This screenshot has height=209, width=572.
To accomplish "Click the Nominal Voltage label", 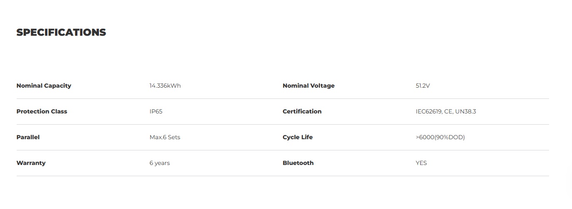I will pyautogui.click(x=308, y=86).
